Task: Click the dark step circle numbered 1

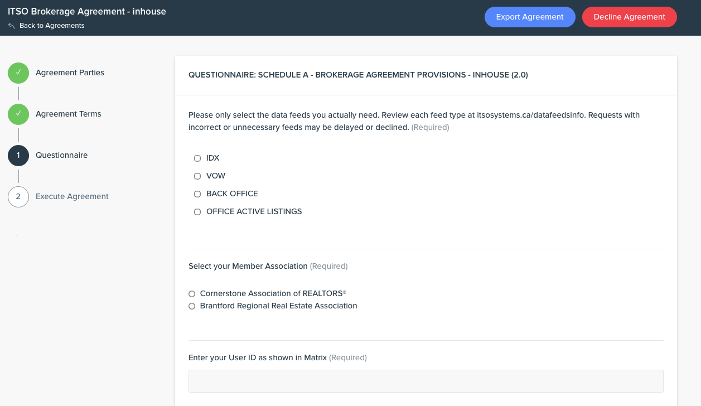Action: 18,156
